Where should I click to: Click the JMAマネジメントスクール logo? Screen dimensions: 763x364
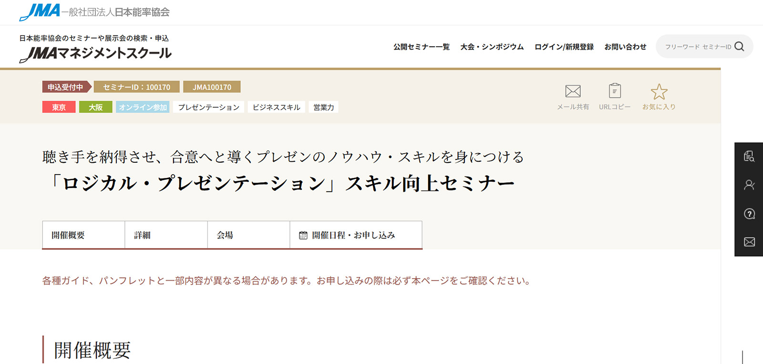tap(95, 54)
